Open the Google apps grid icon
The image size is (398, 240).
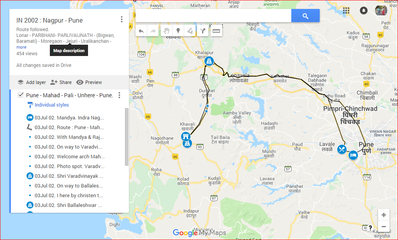click(x=346, y=11)
